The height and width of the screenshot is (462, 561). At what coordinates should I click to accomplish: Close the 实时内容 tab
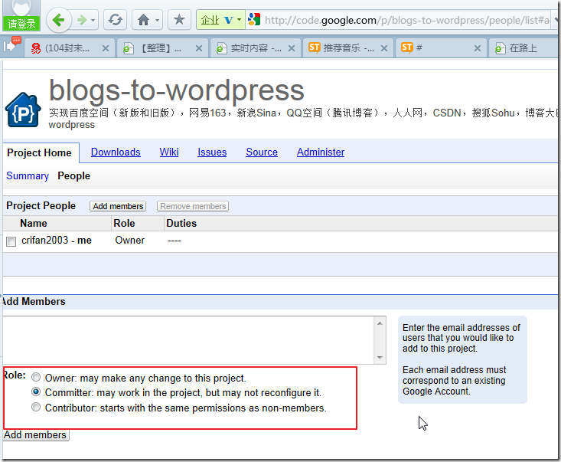pos(292,48)
